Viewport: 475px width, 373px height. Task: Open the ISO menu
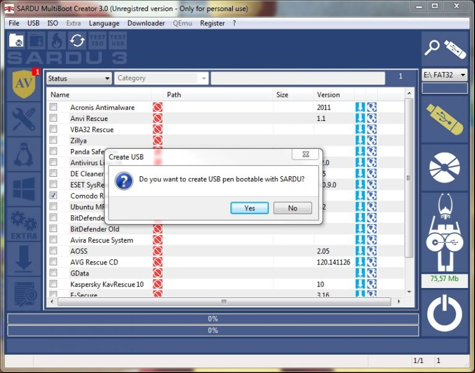(x=53, y=24)
